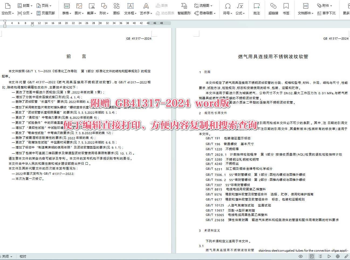Click the line 下列术语和定义适用于本文件
350x260 pixels.
click(228, 241)
